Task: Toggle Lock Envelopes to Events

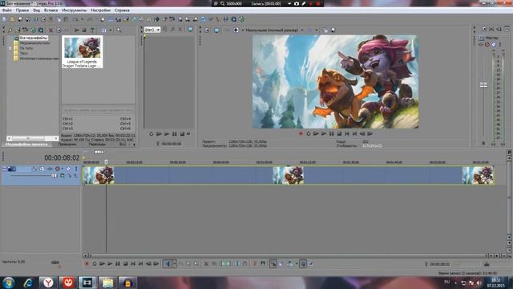Action: click(303, 264)
